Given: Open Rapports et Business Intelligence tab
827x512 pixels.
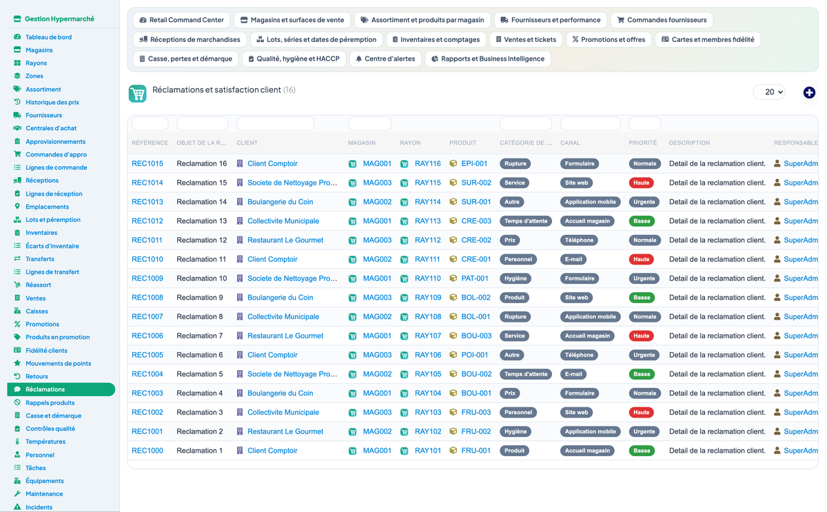Looking at the screenshot, I should click(488, 59).
